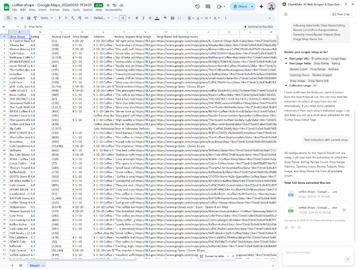Open the Sheet1 tab dropdown arrow
This screenshot has height=270, width=360.
pyautogui.click(x=43, y=265)
